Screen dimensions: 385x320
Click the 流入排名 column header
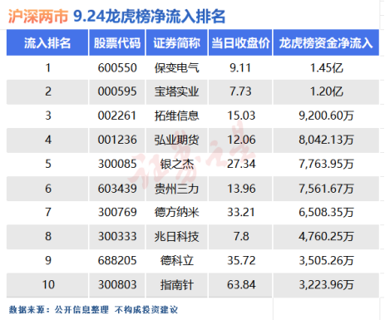[47, 43]
